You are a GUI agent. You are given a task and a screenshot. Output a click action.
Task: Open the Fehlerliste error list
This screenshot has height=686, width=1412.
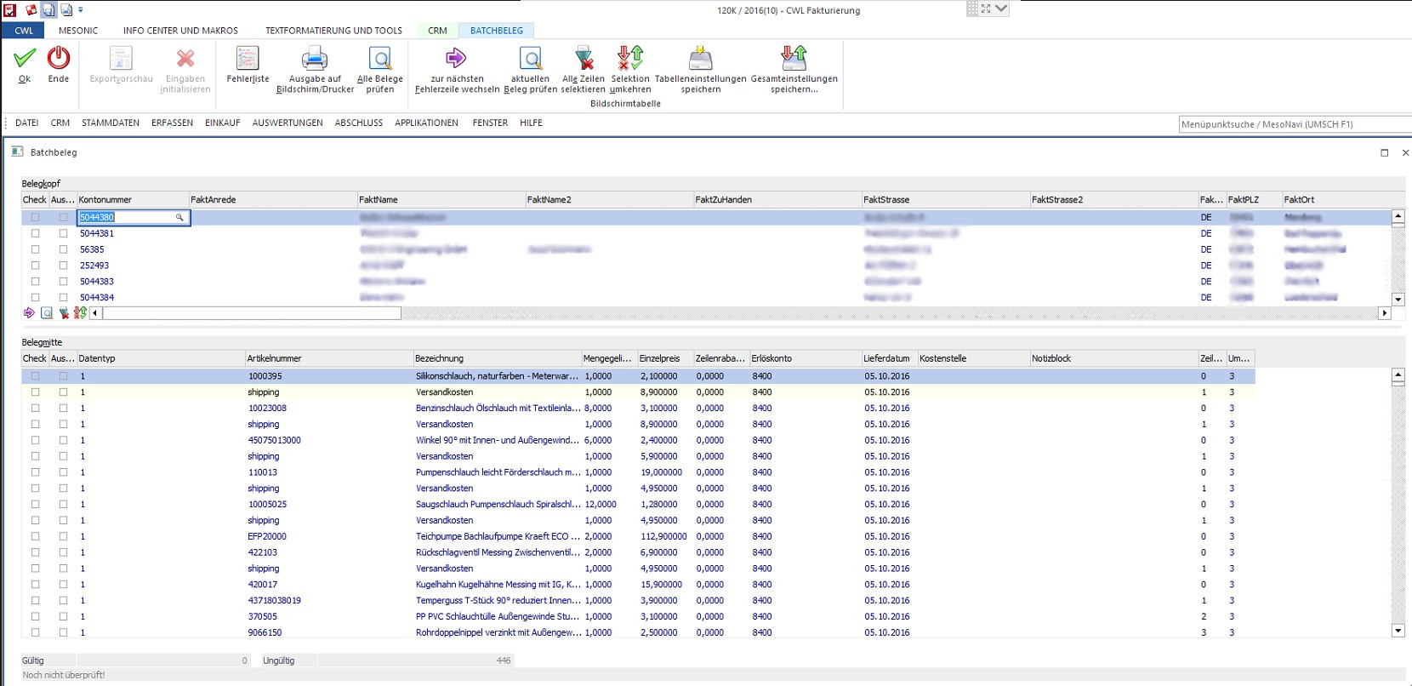tap(248, 60)
